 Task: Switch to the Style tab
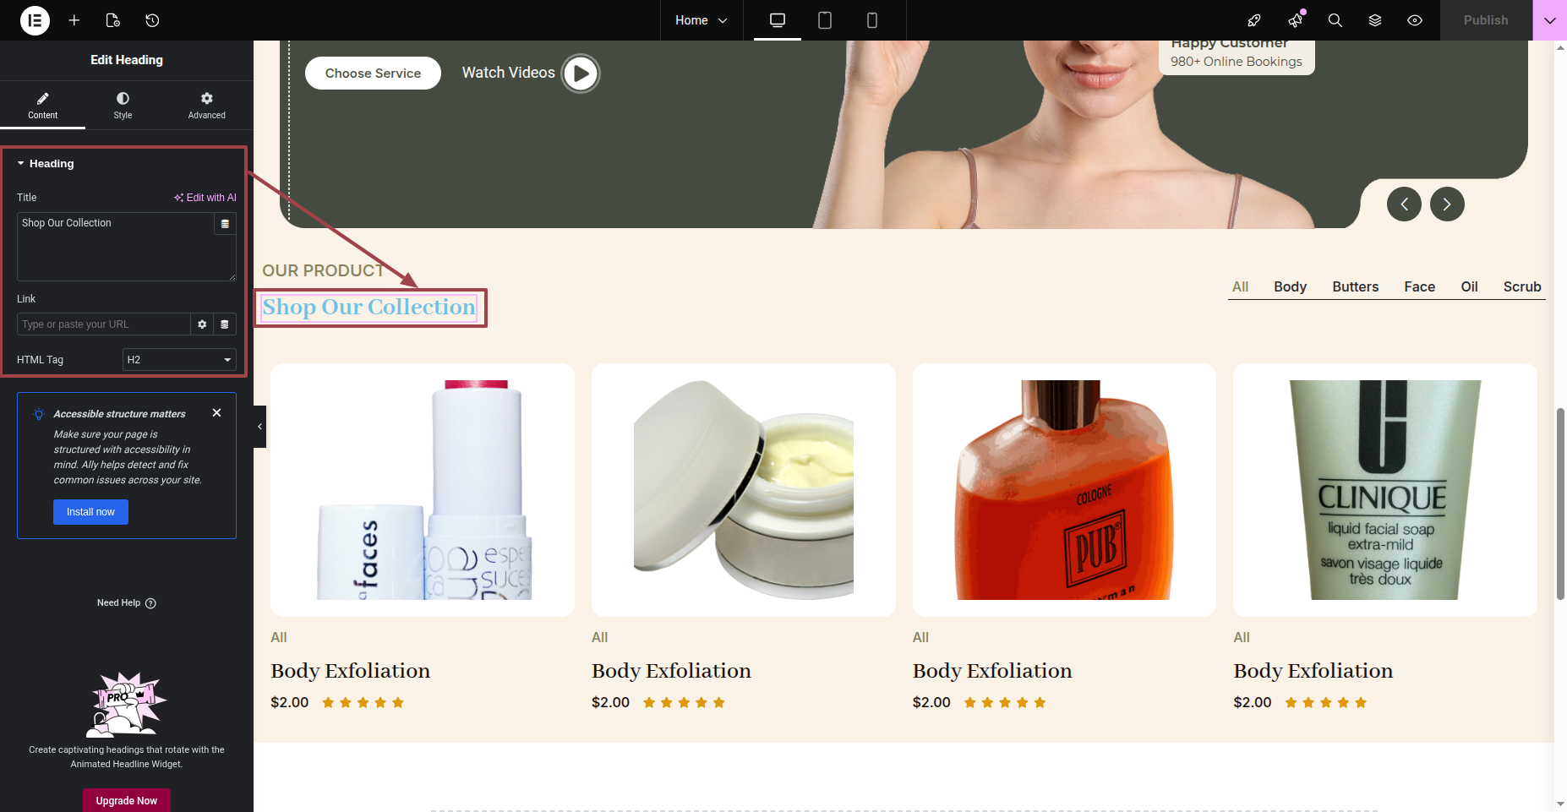(123, 106)
